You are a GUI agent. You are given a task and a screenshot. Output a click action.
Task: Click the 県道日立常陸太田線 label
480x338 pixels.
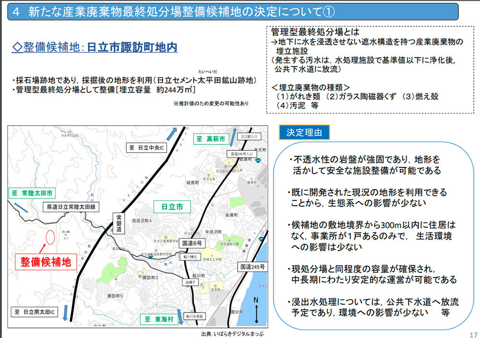click(x=71, y=207)
